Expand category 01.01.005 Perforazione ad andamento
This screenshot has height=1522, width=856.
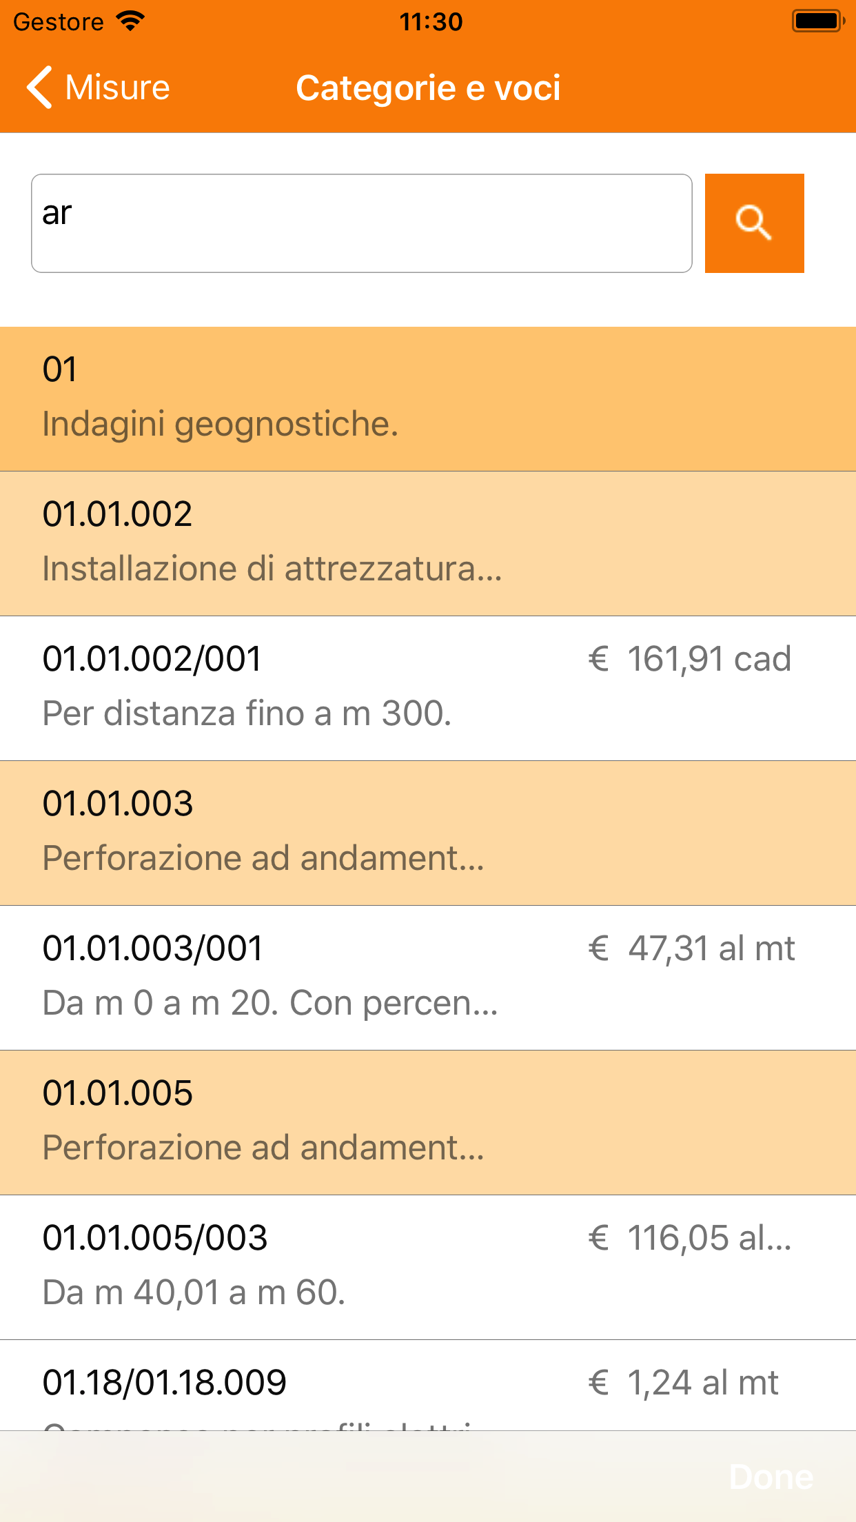(428, 1123)
